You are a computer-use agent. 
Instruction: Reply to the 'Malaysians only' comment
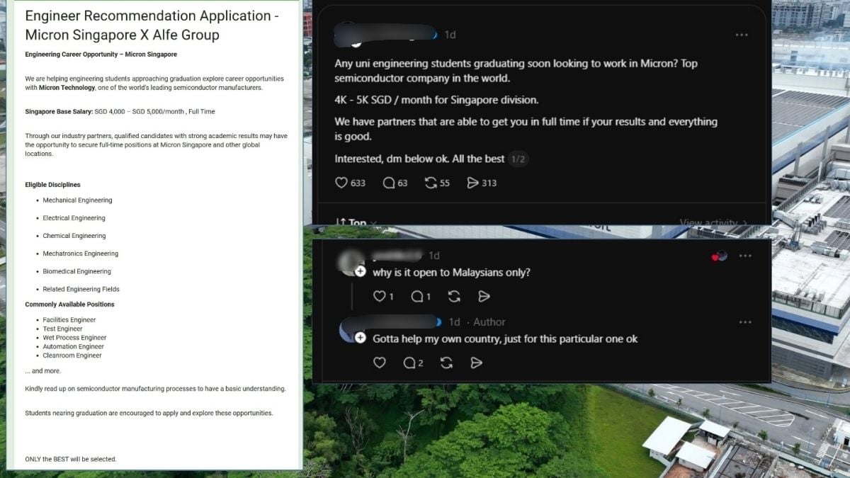point(417,296)
